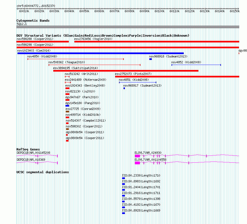Click the nsv1023403 (Coe2014) label

(34, 51)
